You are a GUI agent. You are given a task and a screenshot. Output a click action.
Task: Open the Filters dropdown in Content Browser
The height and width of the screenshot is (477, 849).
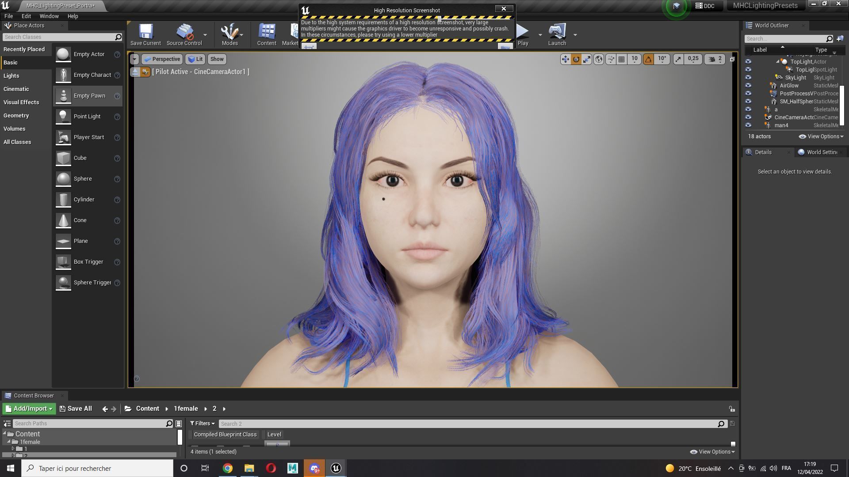point(203,424)
